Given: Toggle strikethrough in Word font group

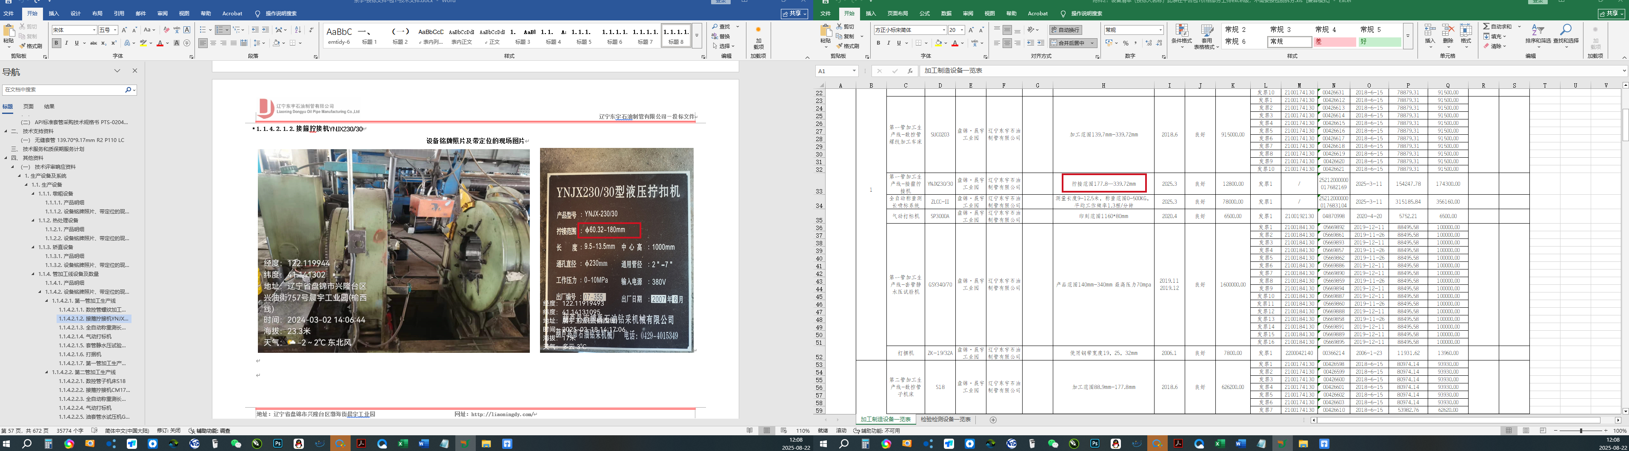Looking at the screenshot, I should coord(94,43).
